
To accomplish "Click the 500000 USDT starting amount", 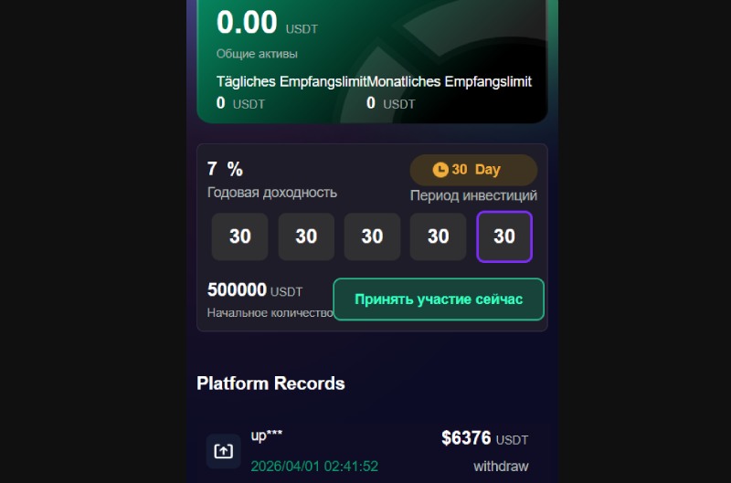I will [255, 290].
